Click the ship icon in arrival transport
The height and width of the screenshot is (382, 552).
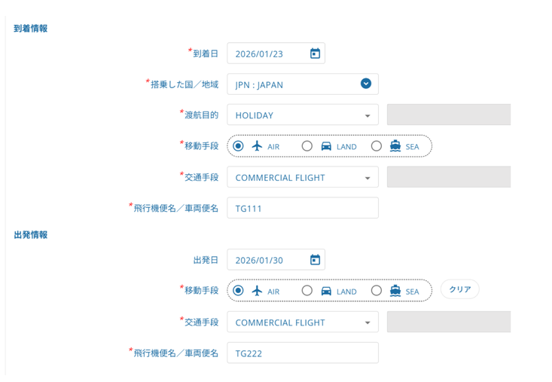[x=395, y=146]
